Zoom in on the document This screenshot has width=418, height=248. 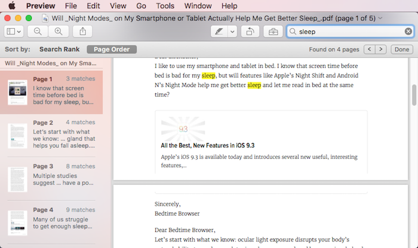(59, 32)
